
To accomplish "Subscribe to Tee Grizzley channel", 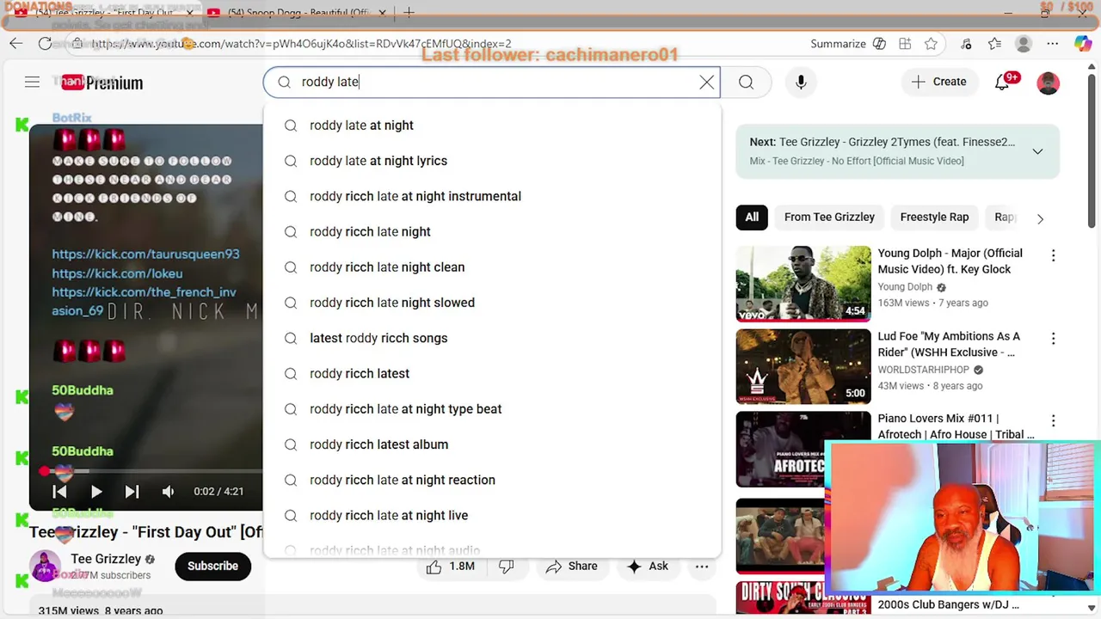I will coord(212,566).
